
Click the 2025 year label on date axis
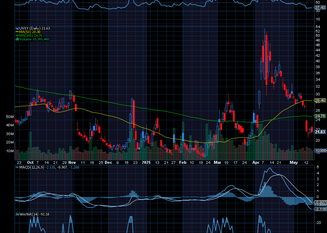146,162
